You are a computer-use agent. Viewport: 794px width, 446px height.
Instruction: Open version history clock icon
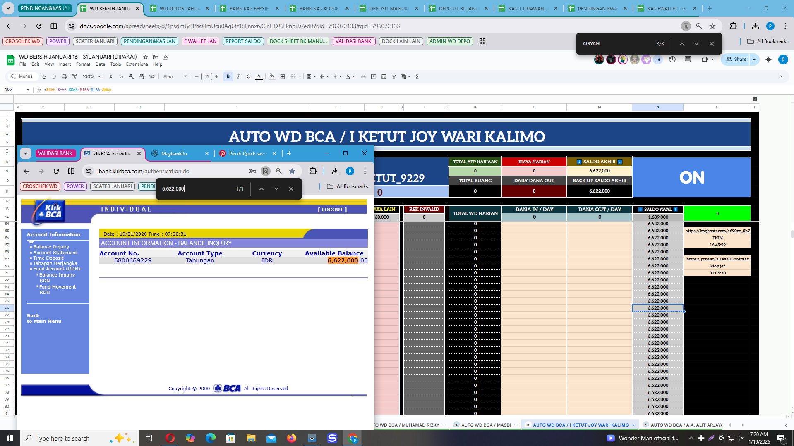click(672, 60)
